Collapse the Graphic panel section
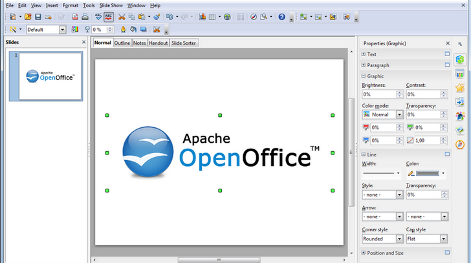 tap(364, 76)
